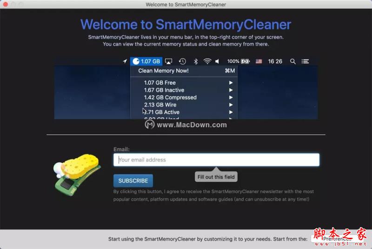
Task: Expand the 1.42 GB Compressed submenu arrow
Action: click(x=231, y=97)
